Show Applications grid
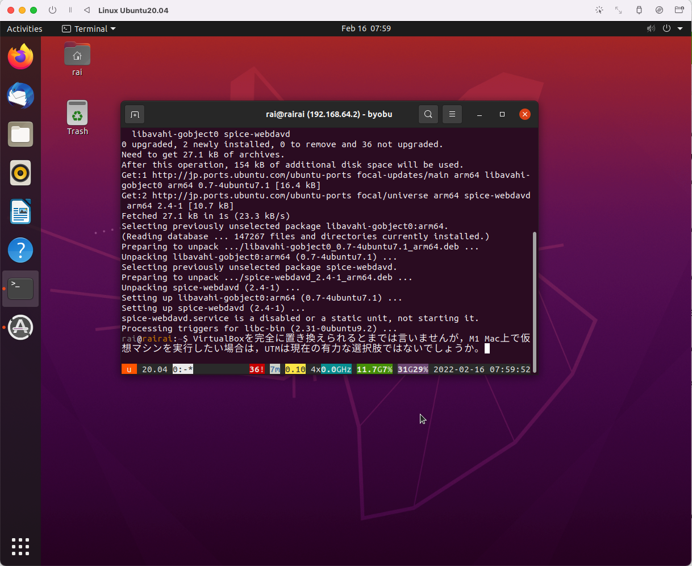The image size is (692, 566). 20,546
